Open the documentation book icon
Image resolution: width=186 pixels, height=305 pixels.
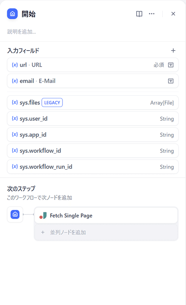(x=139, y=14)
